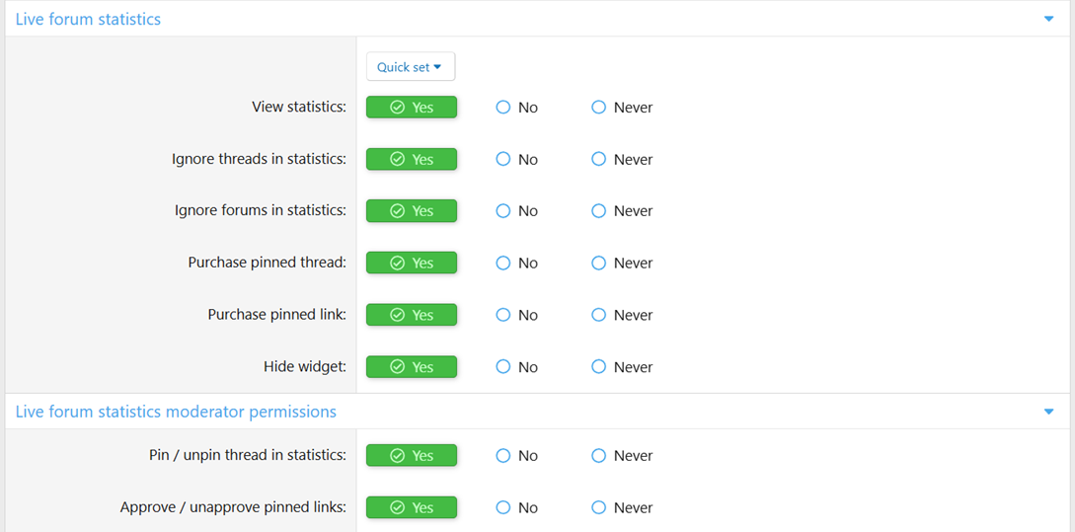1075x532 pixels.
Task: Click Yes for Purchase pinned thread
Action: pos(412,264)
